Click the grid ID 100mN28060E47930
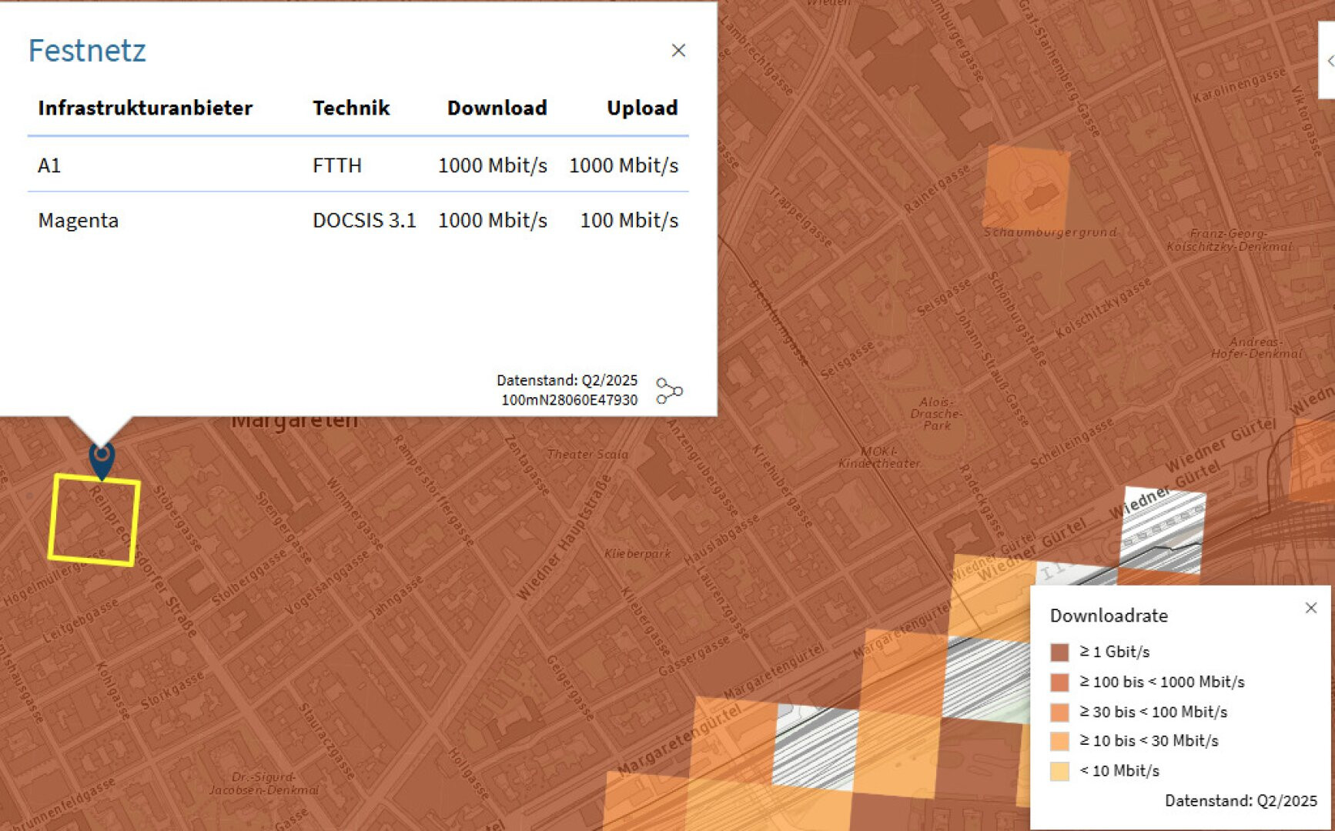 click(569, 400)
